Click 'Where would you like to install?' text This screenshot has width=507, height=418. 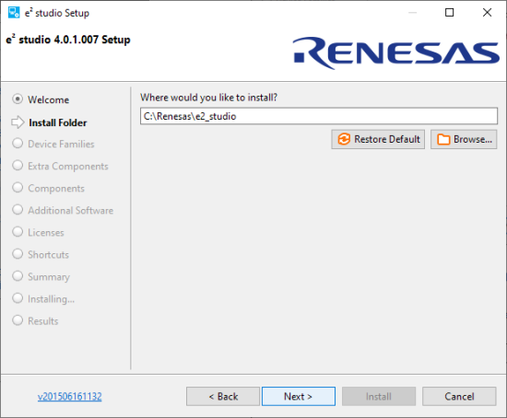pyautogui.click(x=209, y=98)
